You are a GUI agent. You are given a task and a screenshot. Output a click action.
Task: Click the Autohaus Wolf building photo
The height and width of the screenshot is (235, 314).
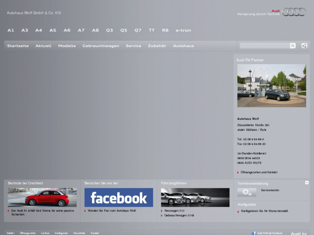pos(272,86)
